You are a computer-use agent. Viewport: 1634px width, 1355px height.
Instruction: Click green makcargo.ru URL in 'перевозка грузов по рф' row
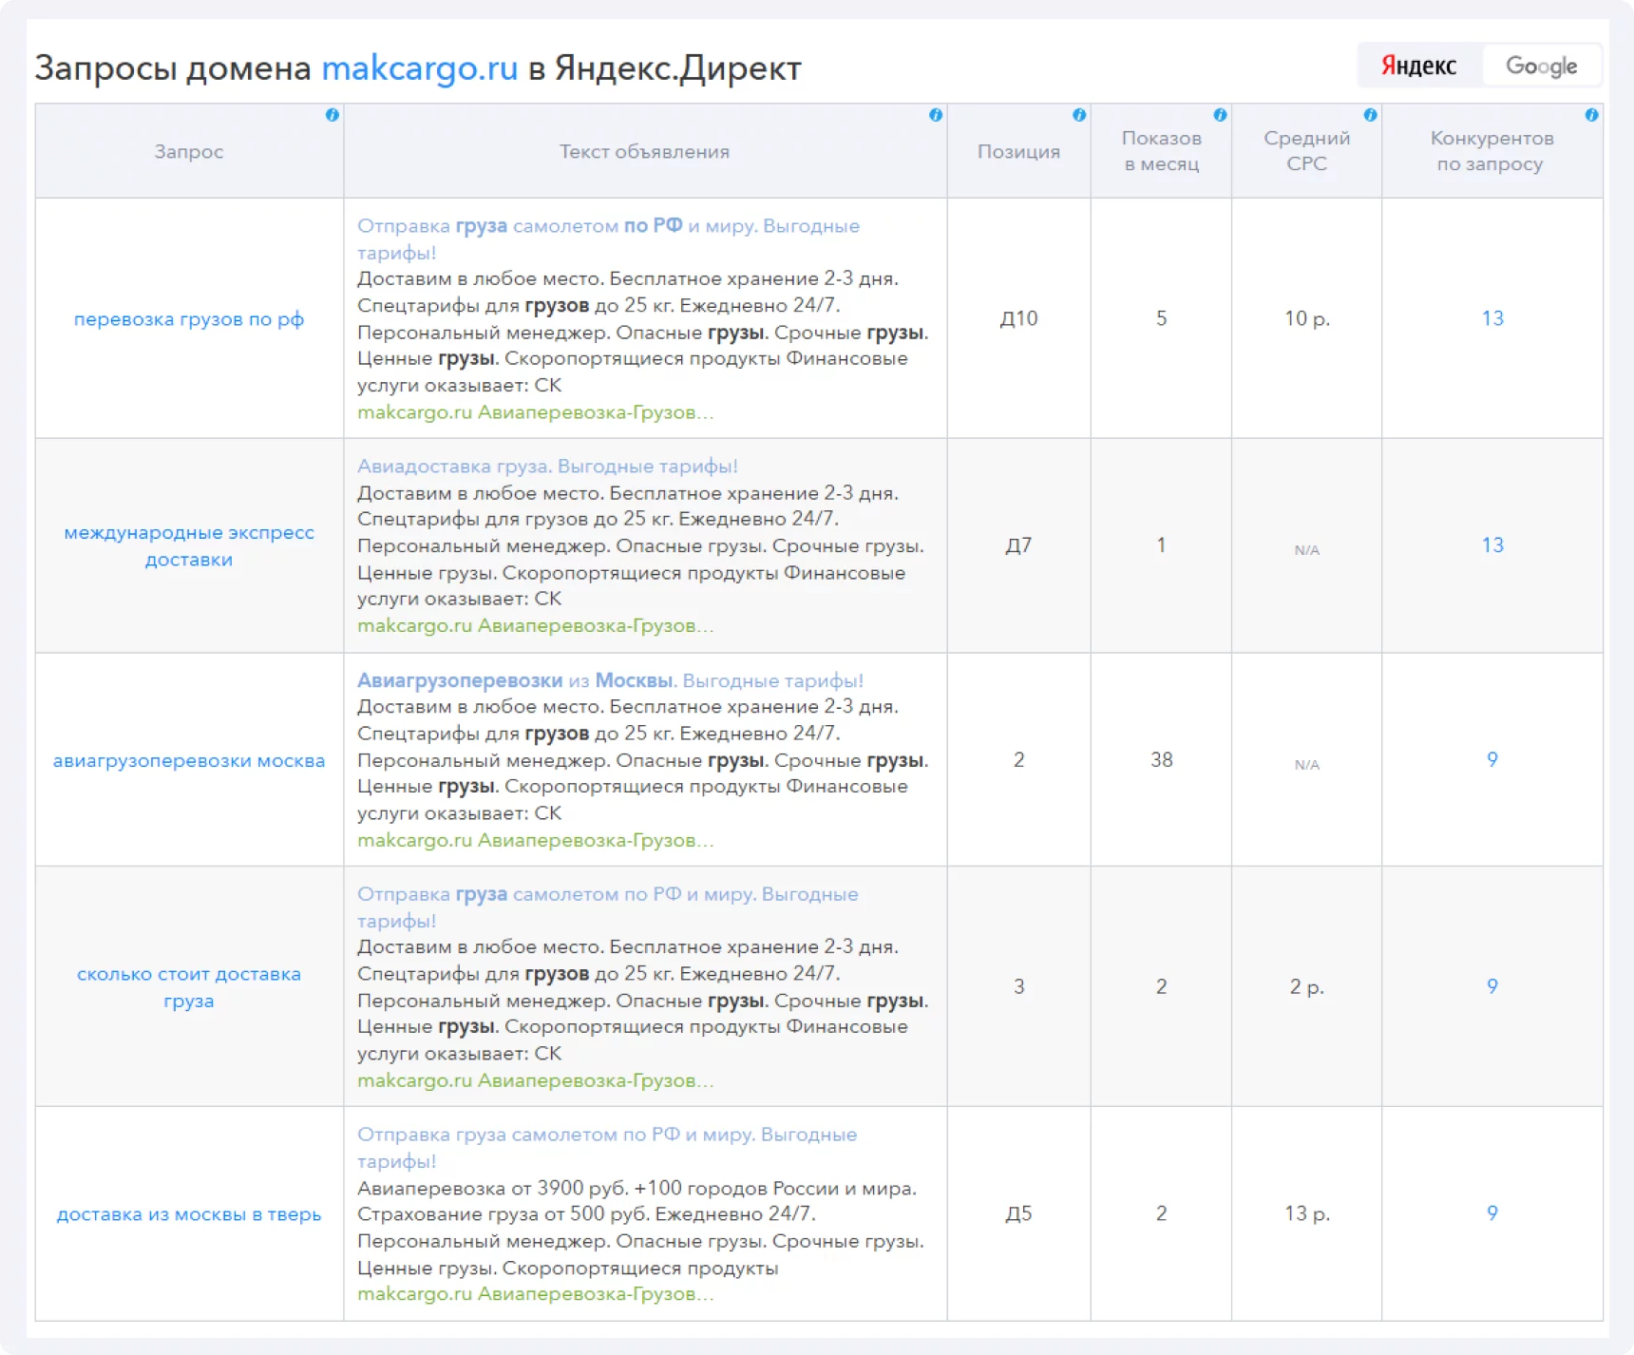point(535,412)
